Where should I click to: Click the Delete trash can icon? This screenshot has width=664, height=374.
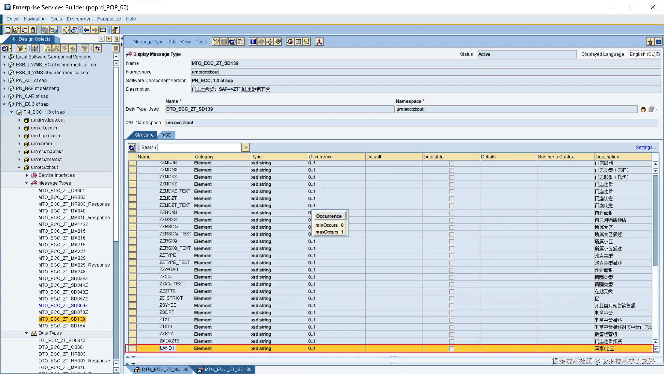click(33, 30)
